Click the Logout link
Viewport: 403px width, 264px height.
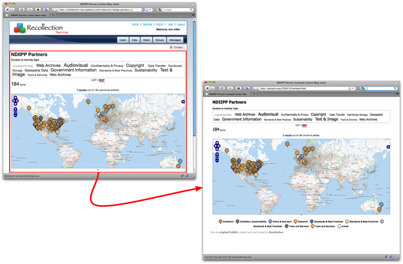181,24
